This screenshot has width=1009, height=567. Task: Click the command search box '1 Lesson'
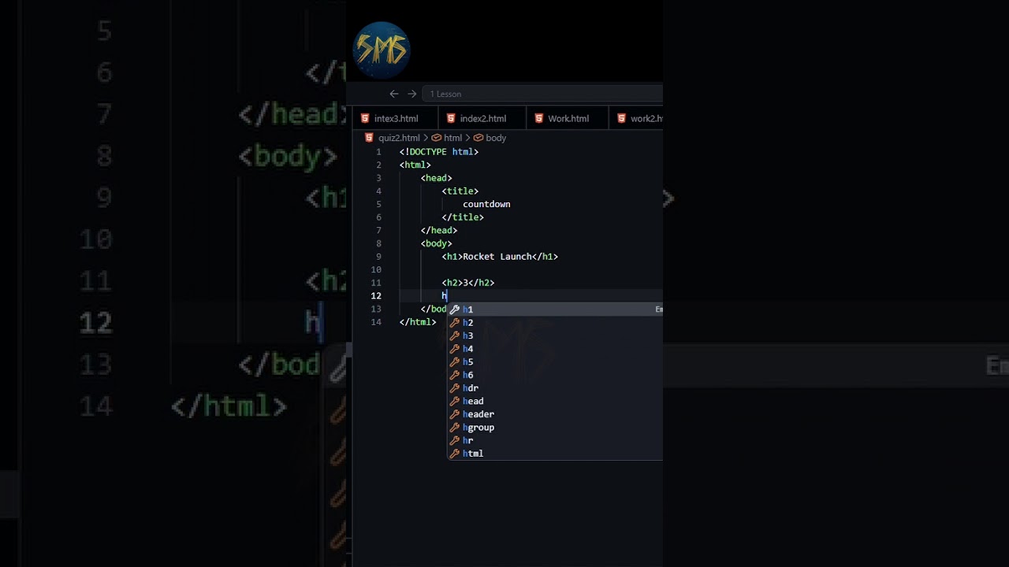coord(542,94)
